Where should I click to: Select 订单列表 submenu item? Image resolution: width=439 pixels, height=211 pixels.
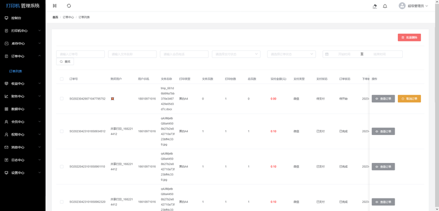tap(15, 72)
